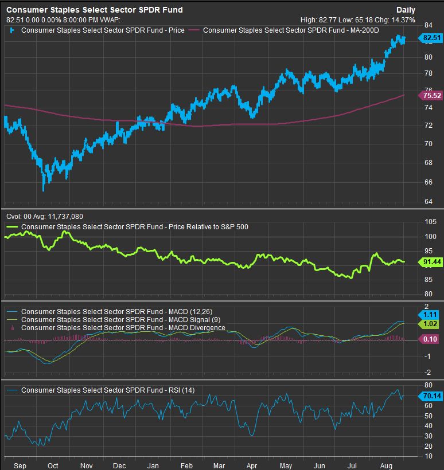Click the Mar label on the time axis
The image size is (444, 470).
tap(219, 466)
